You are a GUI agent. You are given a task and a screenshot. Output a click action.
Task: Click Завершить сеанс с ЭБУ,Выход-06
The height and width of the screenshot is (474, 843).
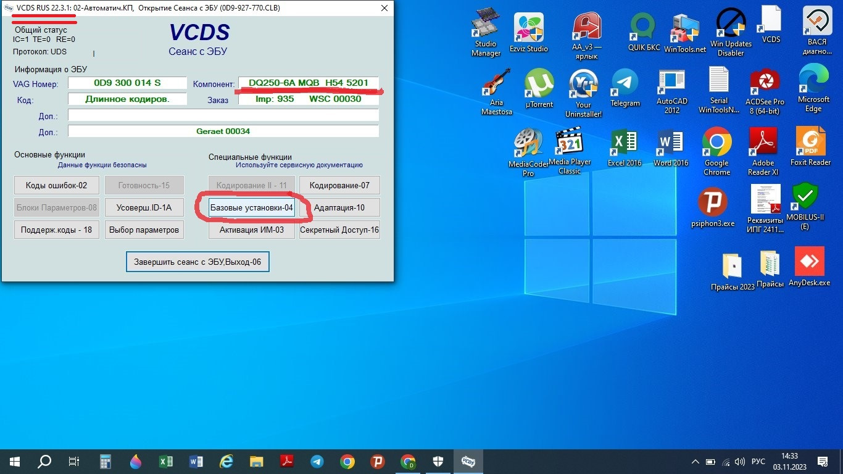coord(197,262)
